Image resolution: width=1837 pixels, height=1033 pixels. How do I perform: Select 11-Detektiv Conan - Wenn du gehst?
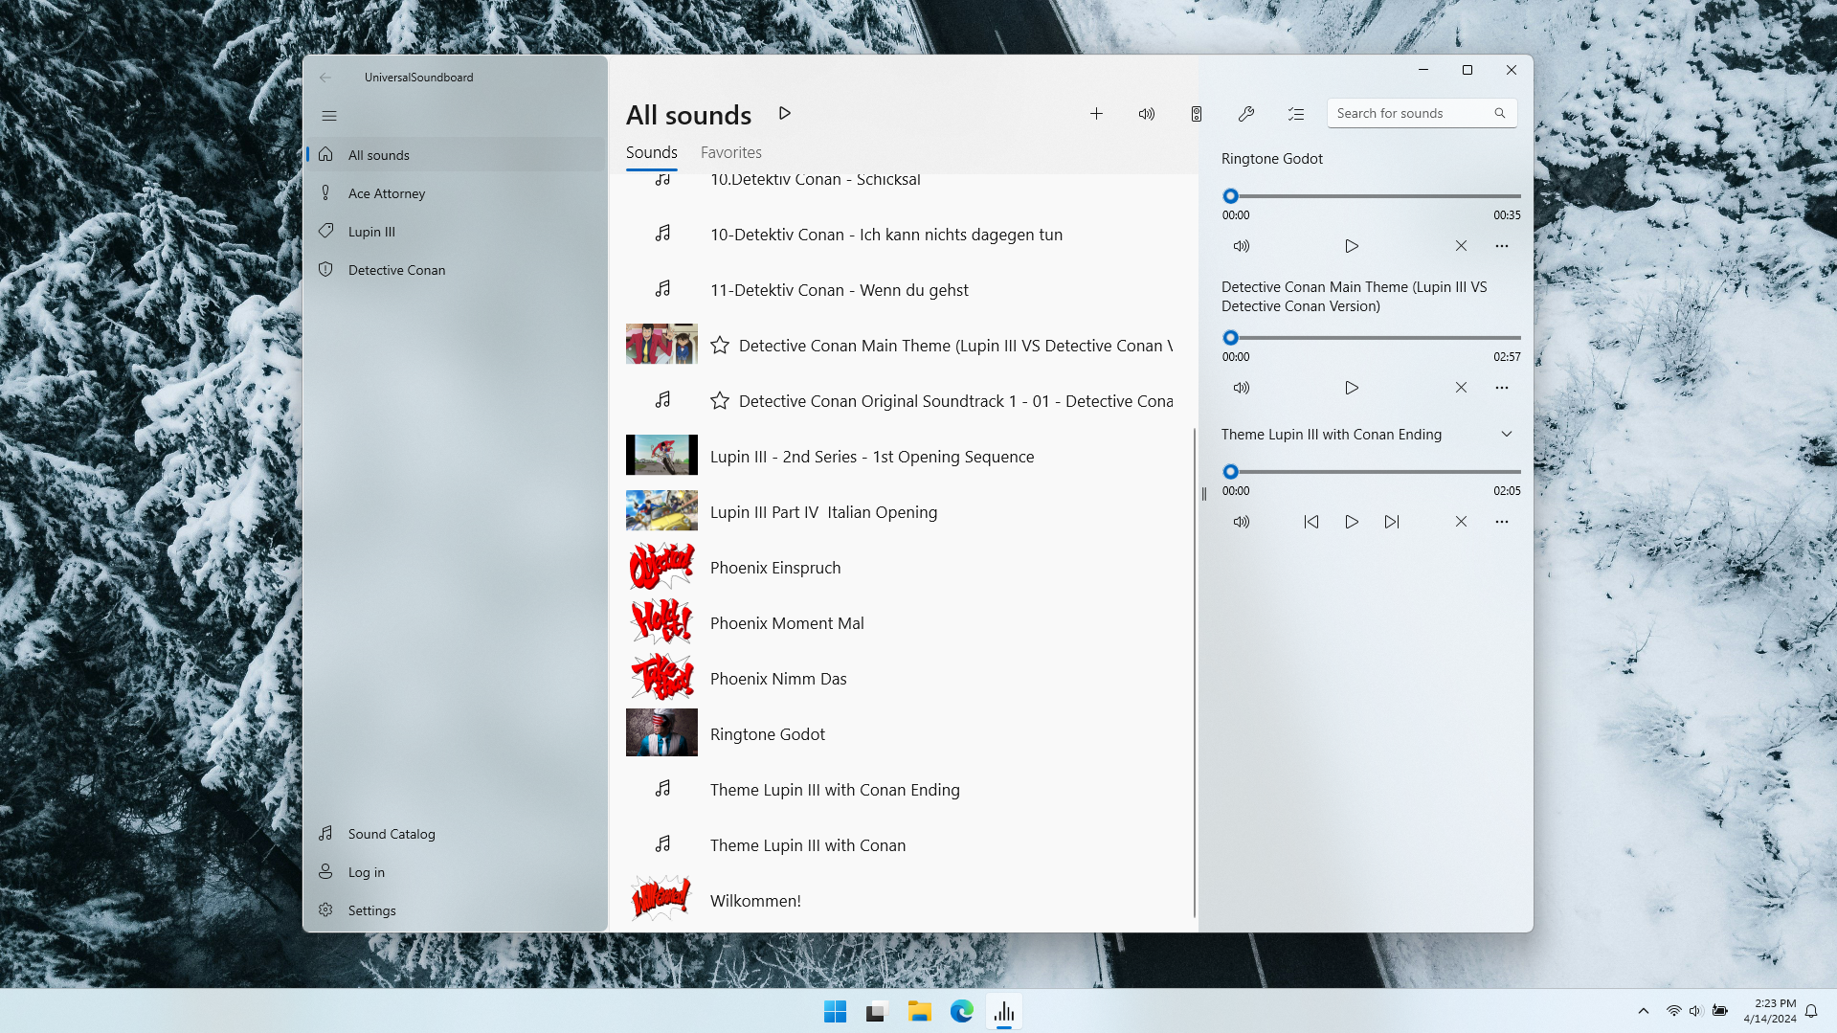point(904,290)
